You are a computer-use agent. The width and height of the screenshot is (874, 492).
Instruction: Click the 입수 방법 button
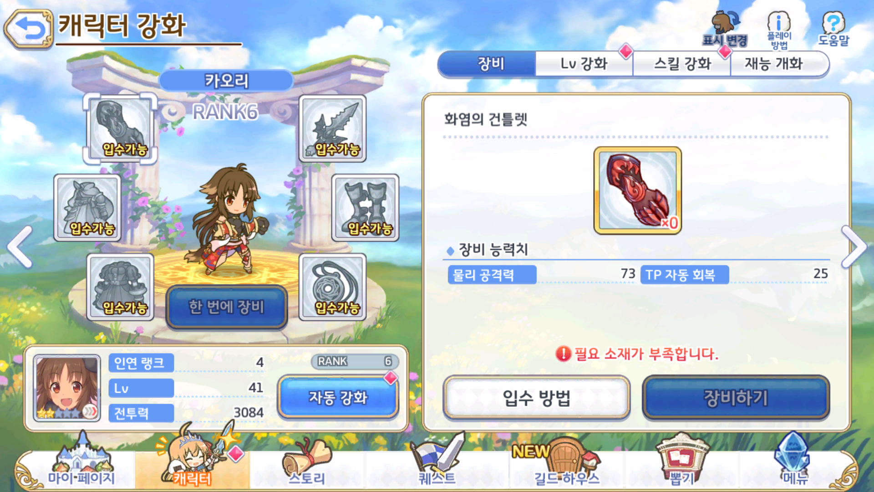[x=536, y=398]
